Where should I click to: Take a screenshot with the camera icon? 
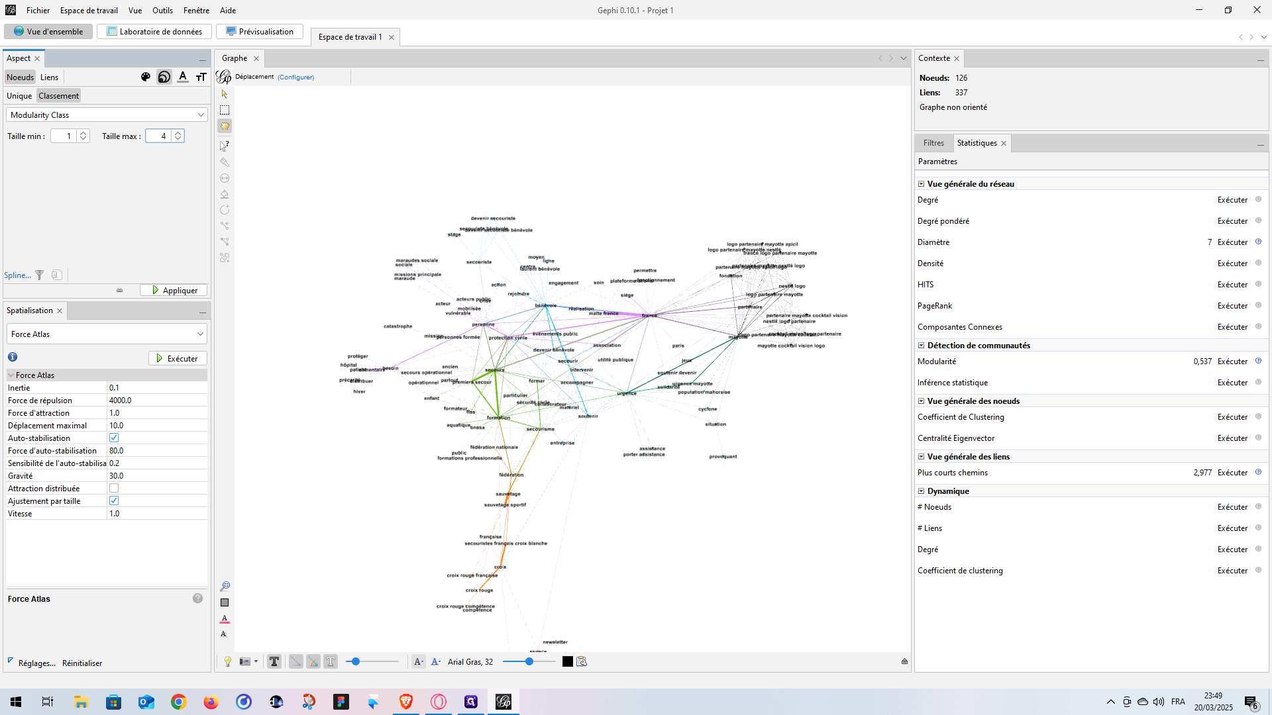click(x=245, y=661)
